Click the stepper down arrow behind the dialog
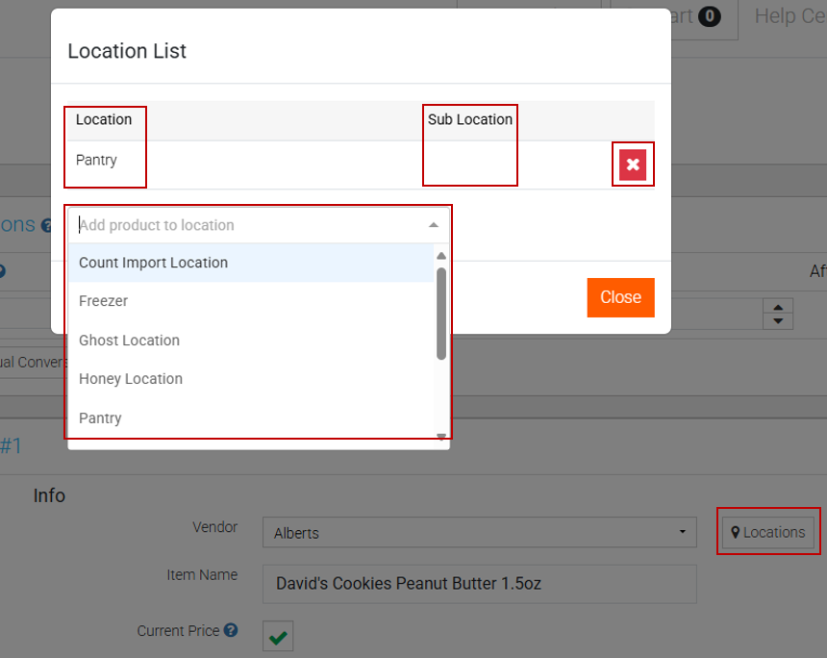Image resolution: width=827 pixels, height=658 pixels. [x=777, y=320]
